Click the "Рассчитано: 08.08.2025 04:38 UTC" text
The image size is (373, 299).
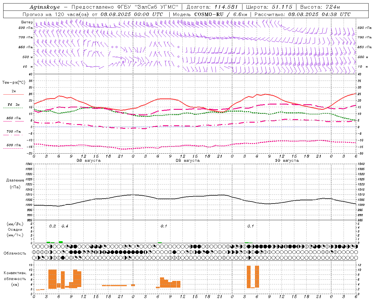[302, 14]
